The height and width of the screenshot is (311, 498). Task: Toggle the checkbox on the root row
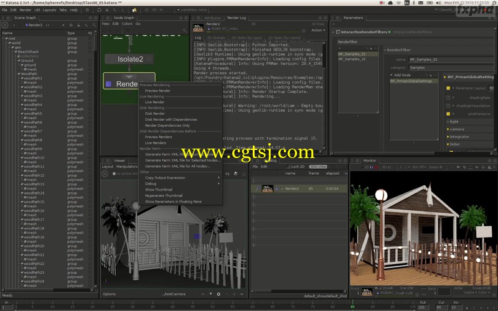[90, 39]
